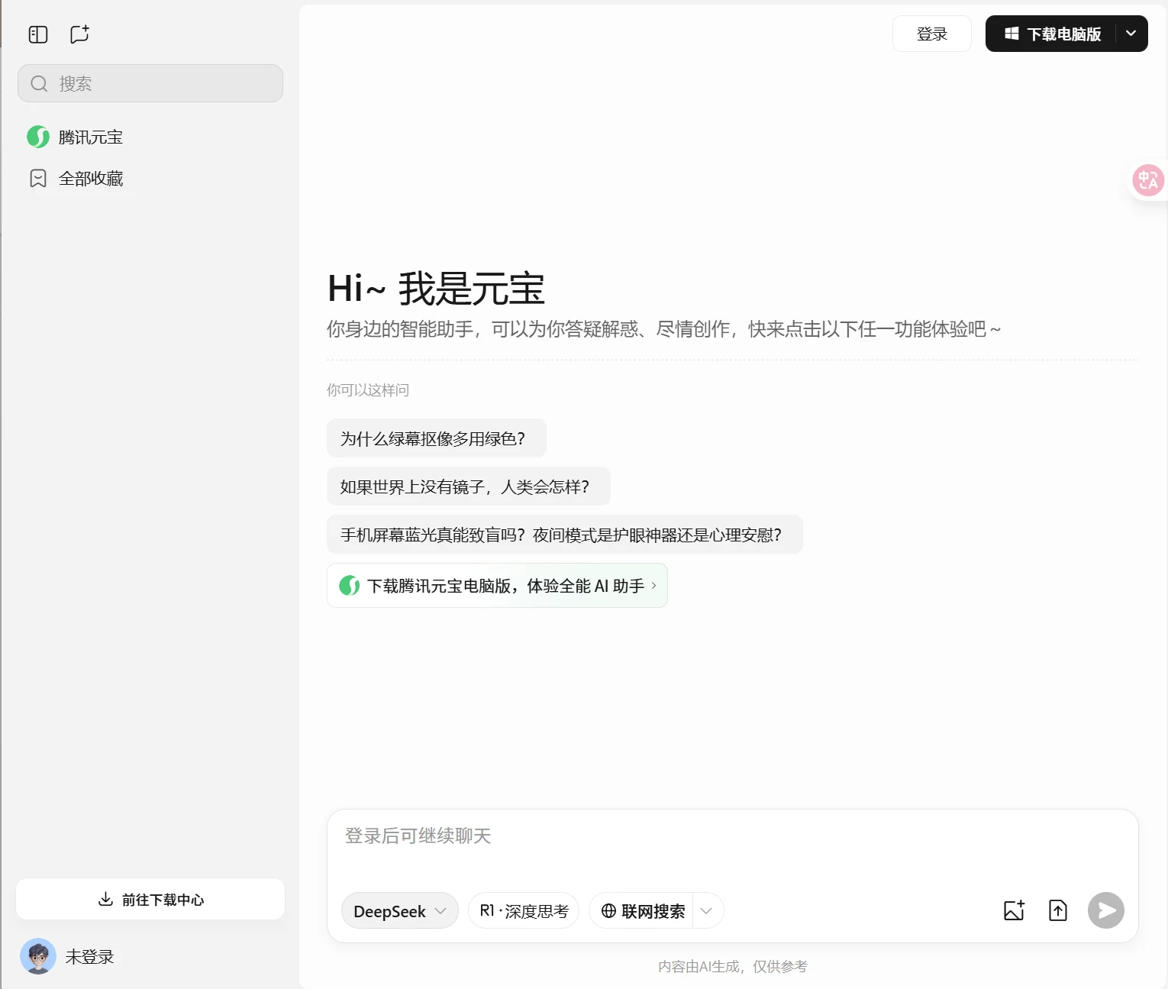Click the magnifier icon in search box
This screenshot has width=1168, height=989.
click(x=39, y=83)
